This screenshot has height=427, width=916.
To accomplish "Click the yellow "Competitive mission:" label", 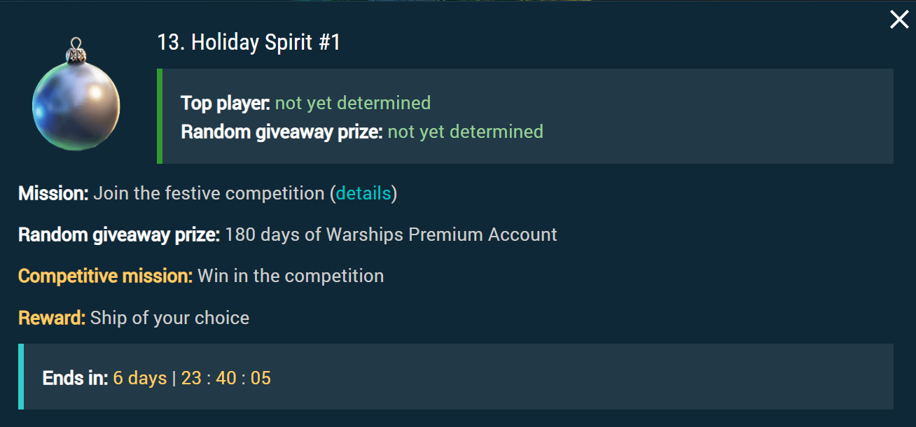I will (105, 276).
